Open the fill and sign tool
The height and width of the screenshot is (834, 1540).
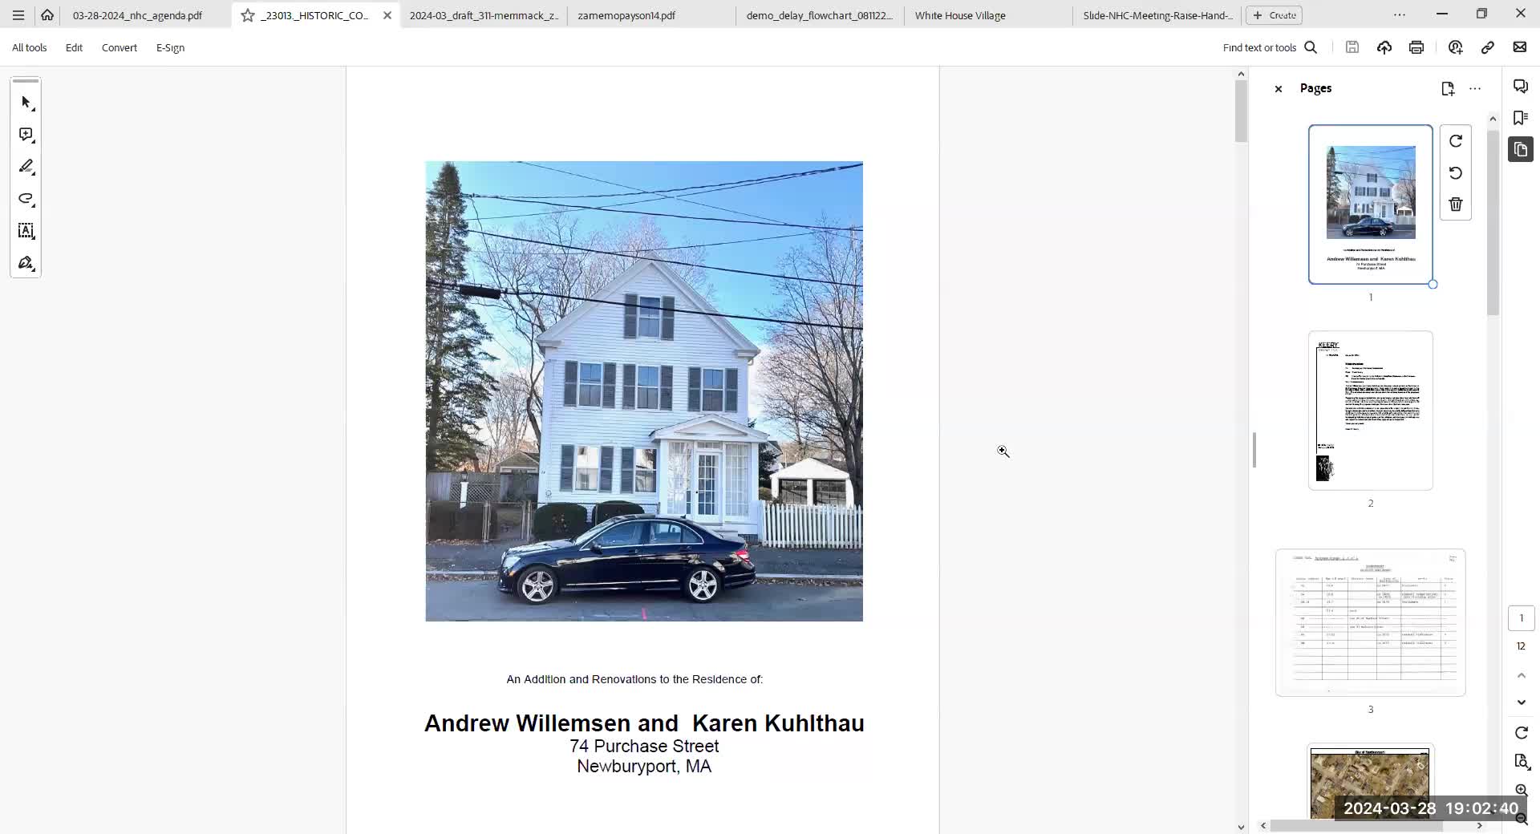26,263
